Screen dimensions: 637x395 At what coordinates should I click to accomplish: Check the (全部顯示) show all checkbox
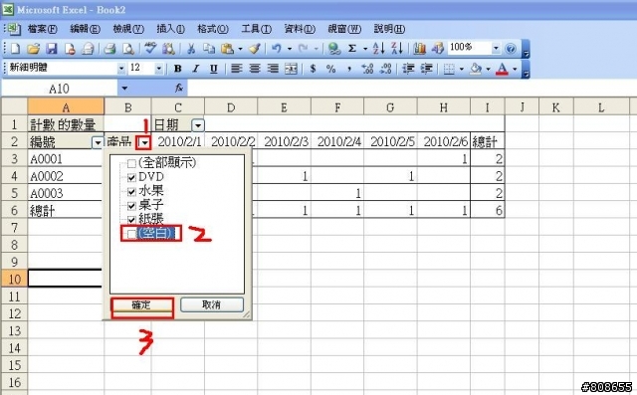pyautogui.click(x=131, y=163)
